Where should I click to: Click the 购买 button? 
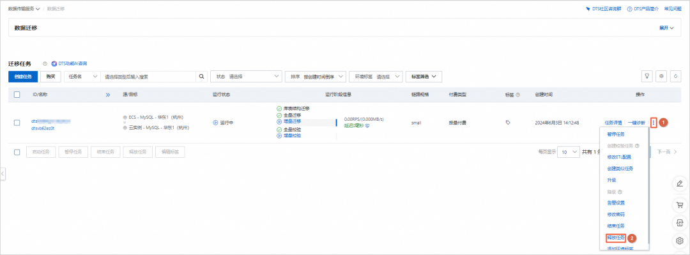point(50,76)
